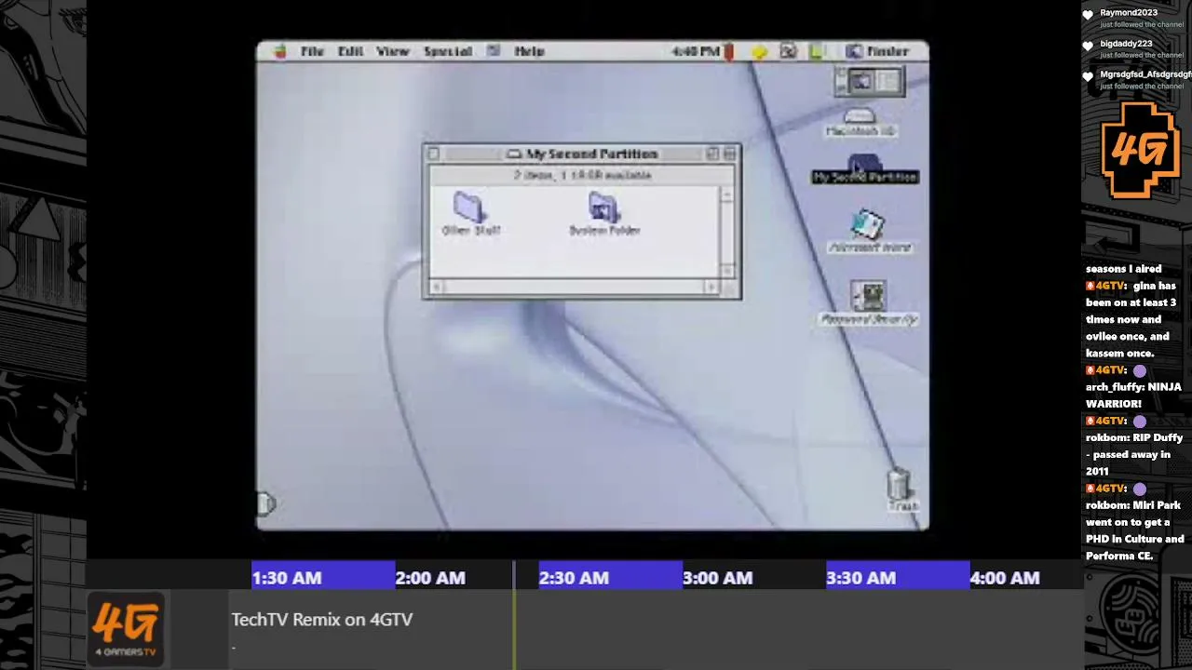Viewport: 1192px width, 670px height.
Task: Select the System Folder icon
Action: (604, 214)
